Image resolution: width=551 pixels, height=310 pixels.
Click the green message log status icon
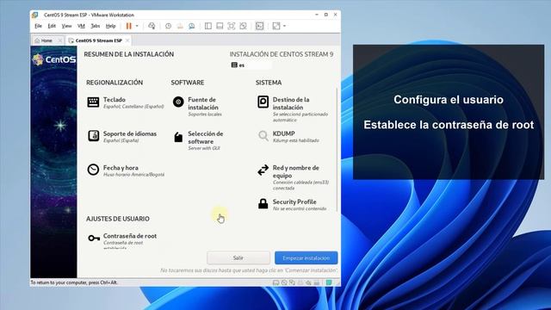(x=329, y=282)
